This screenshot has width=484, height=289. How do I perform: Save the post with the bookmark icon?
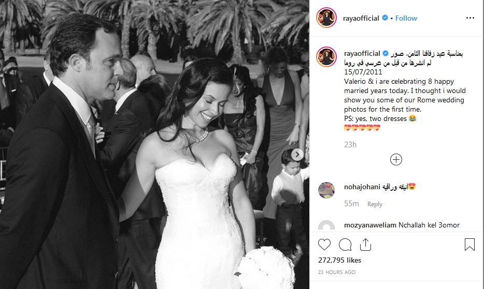click(469, 245)
